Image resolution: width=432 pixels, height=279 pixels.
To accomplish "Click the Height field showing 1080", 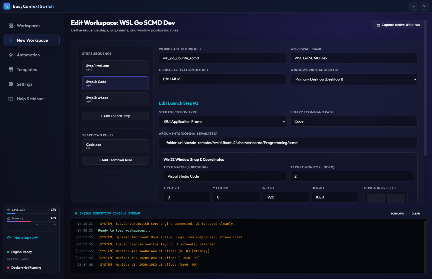I will (x=335, y=197).
